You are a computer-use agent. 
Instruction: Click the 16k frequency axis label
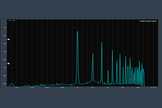(138, 88)
